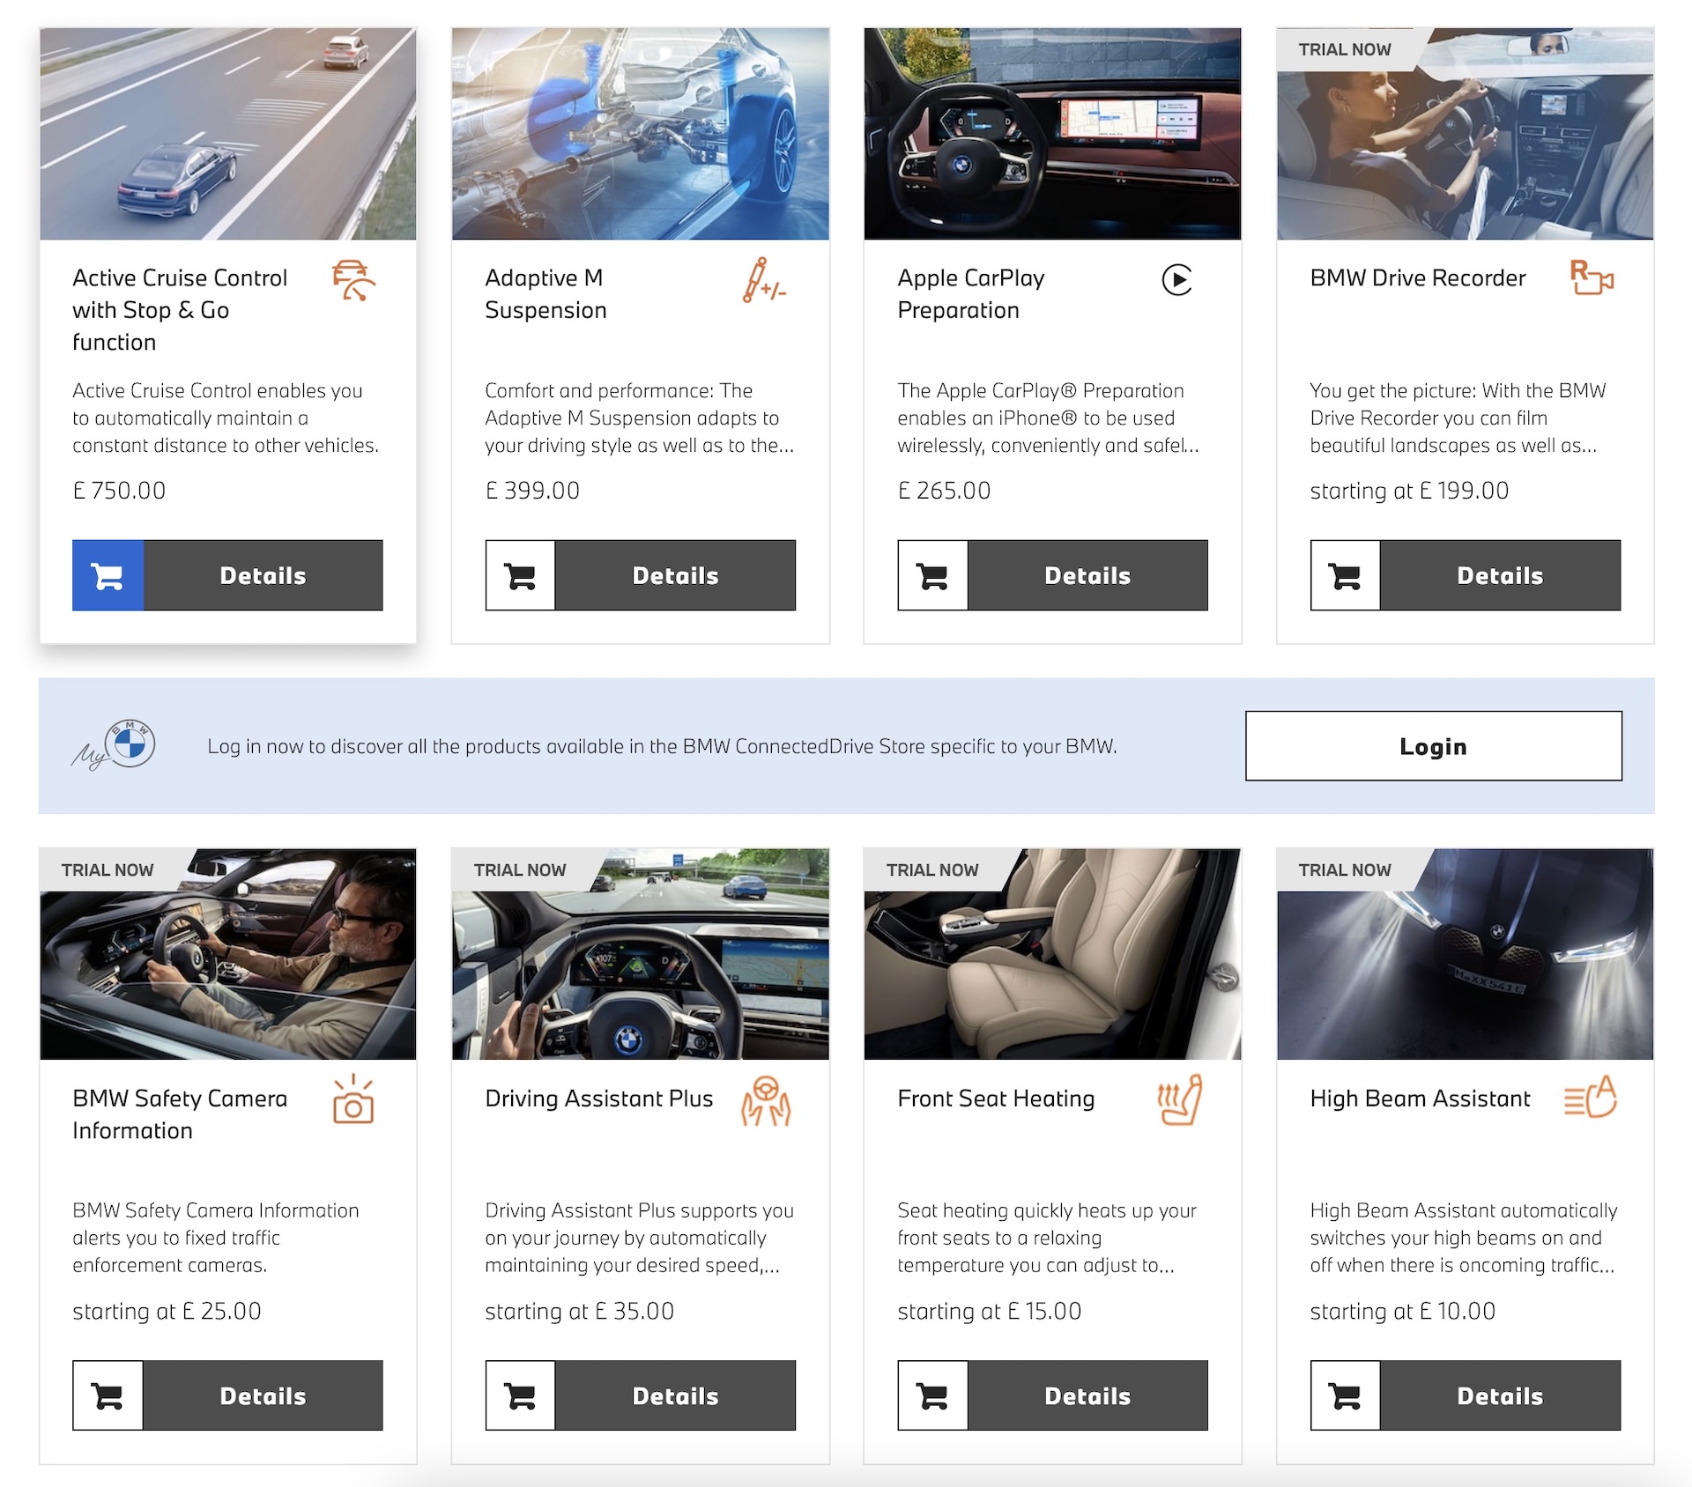Click the High Beam Assistant headlight icon
This screenshot has width=1692, height=1487.
click(x=1590, y=1098)
